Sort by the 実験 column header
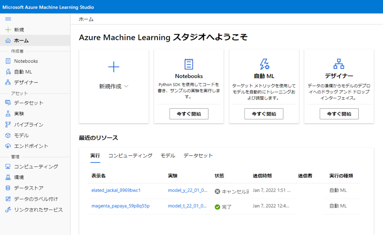 point(173,176)
